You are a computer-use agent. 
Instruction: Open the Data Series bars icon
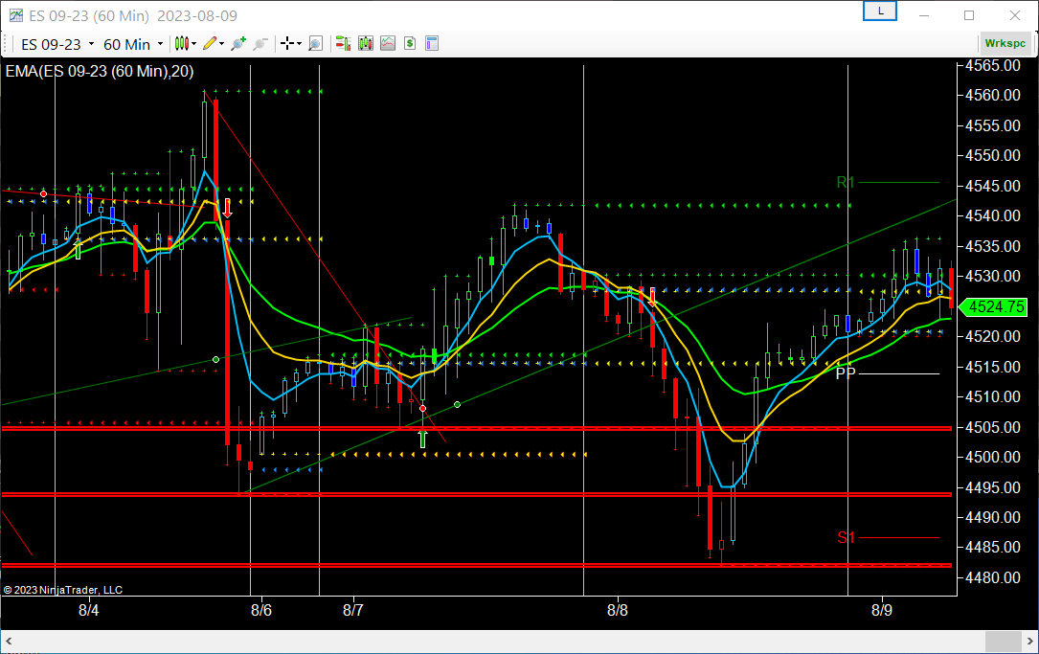point(366,44)
